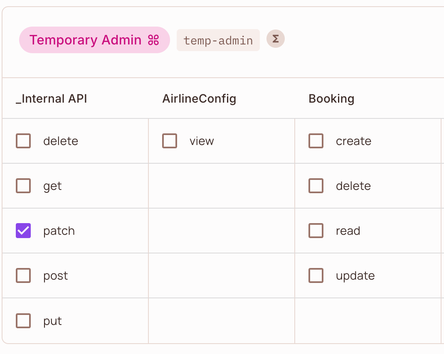The width and height of the screenshot is (444, 354).
Task: Enable the update permission for Booking
Action: tap(316, 275)
